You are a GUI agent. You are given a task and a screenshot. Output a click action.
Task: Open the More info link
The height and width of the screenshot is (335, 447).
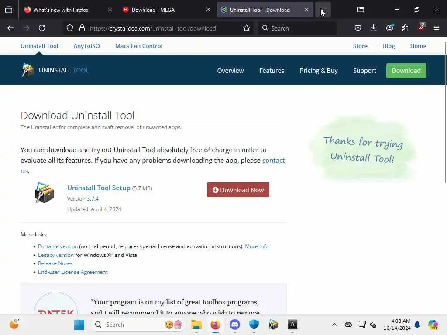tap(257, 246)
